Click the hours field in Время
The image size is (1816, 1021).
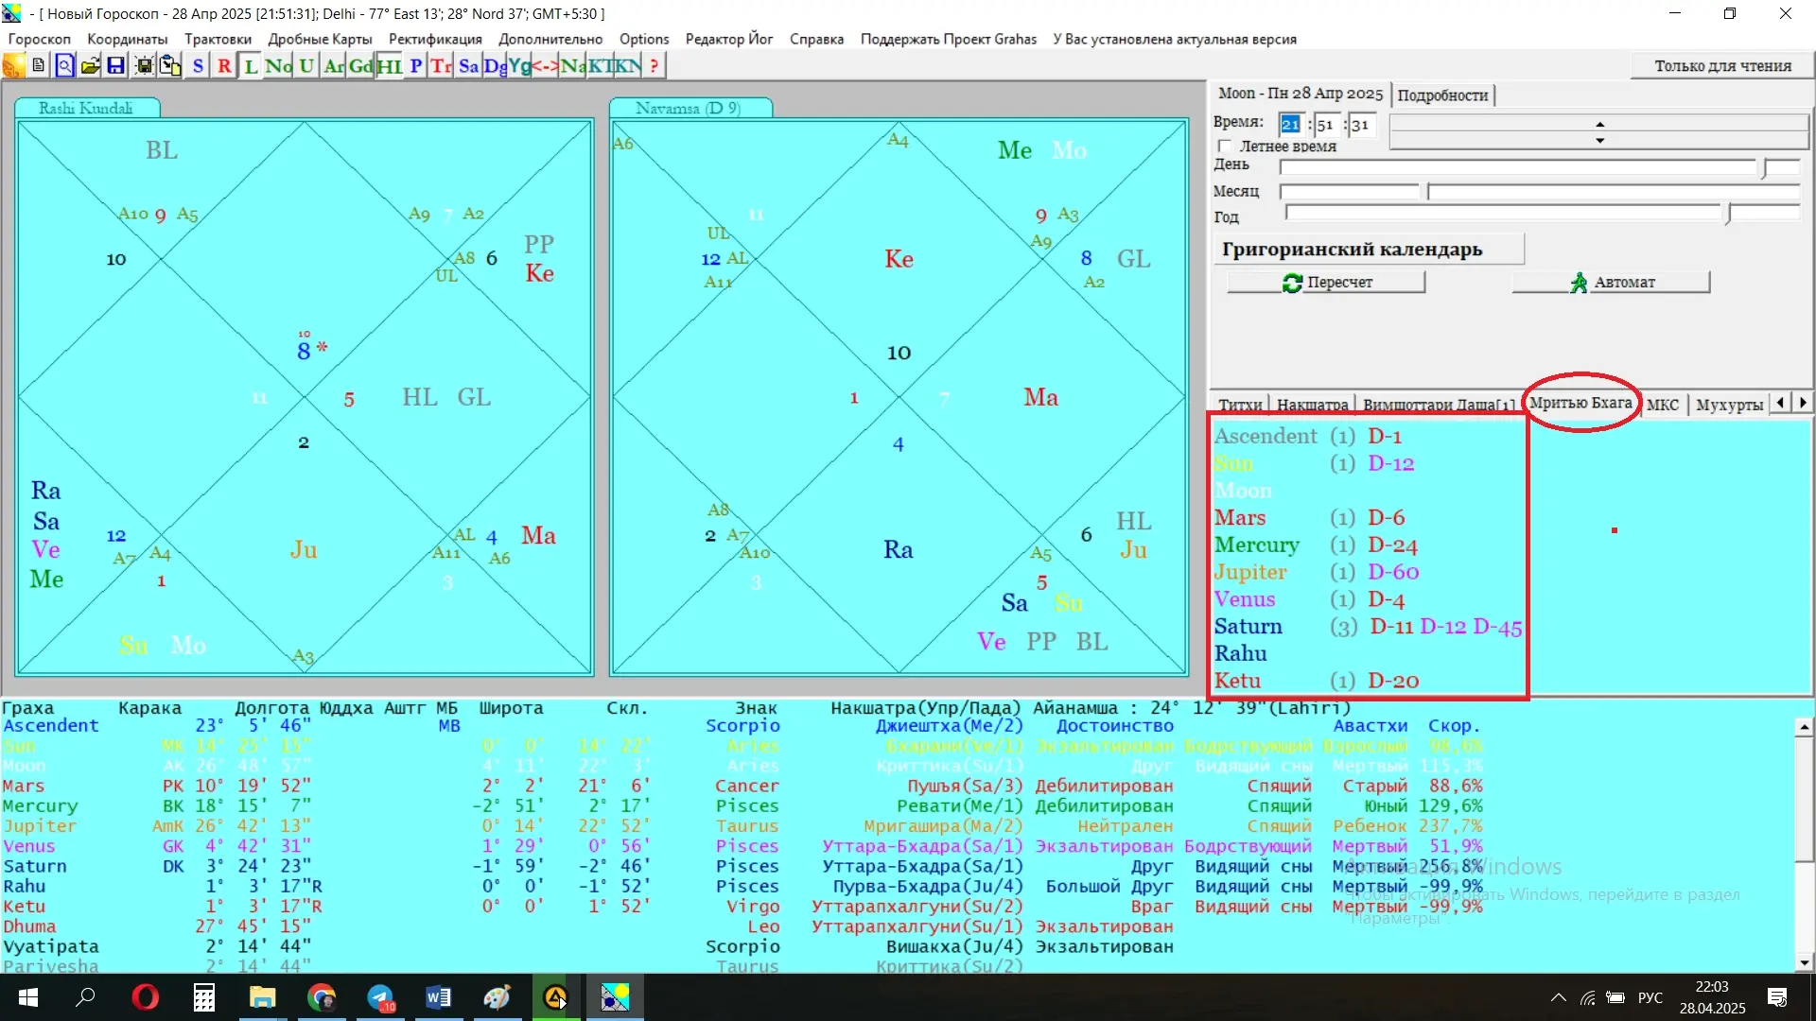(1290, 125)
